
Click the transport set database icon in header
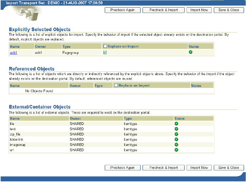29,14
